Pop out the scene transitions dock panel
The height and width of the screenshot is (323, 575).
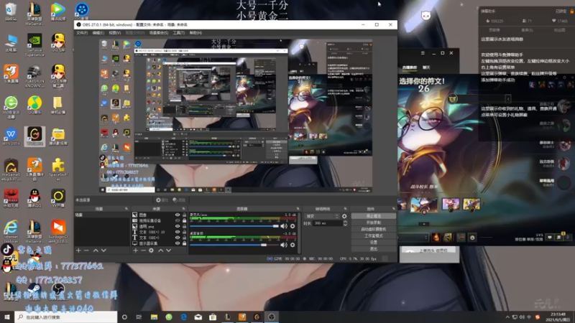[345, 209]
